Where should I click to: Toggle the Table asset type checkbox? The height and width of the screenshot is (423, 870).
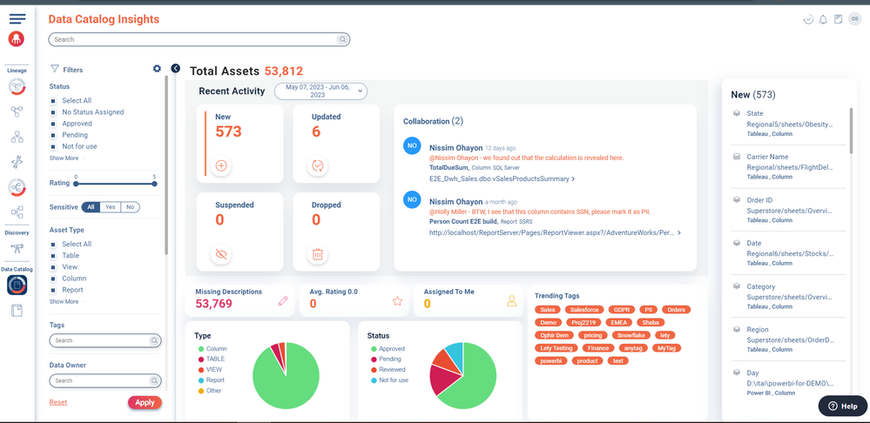(53, 256)
